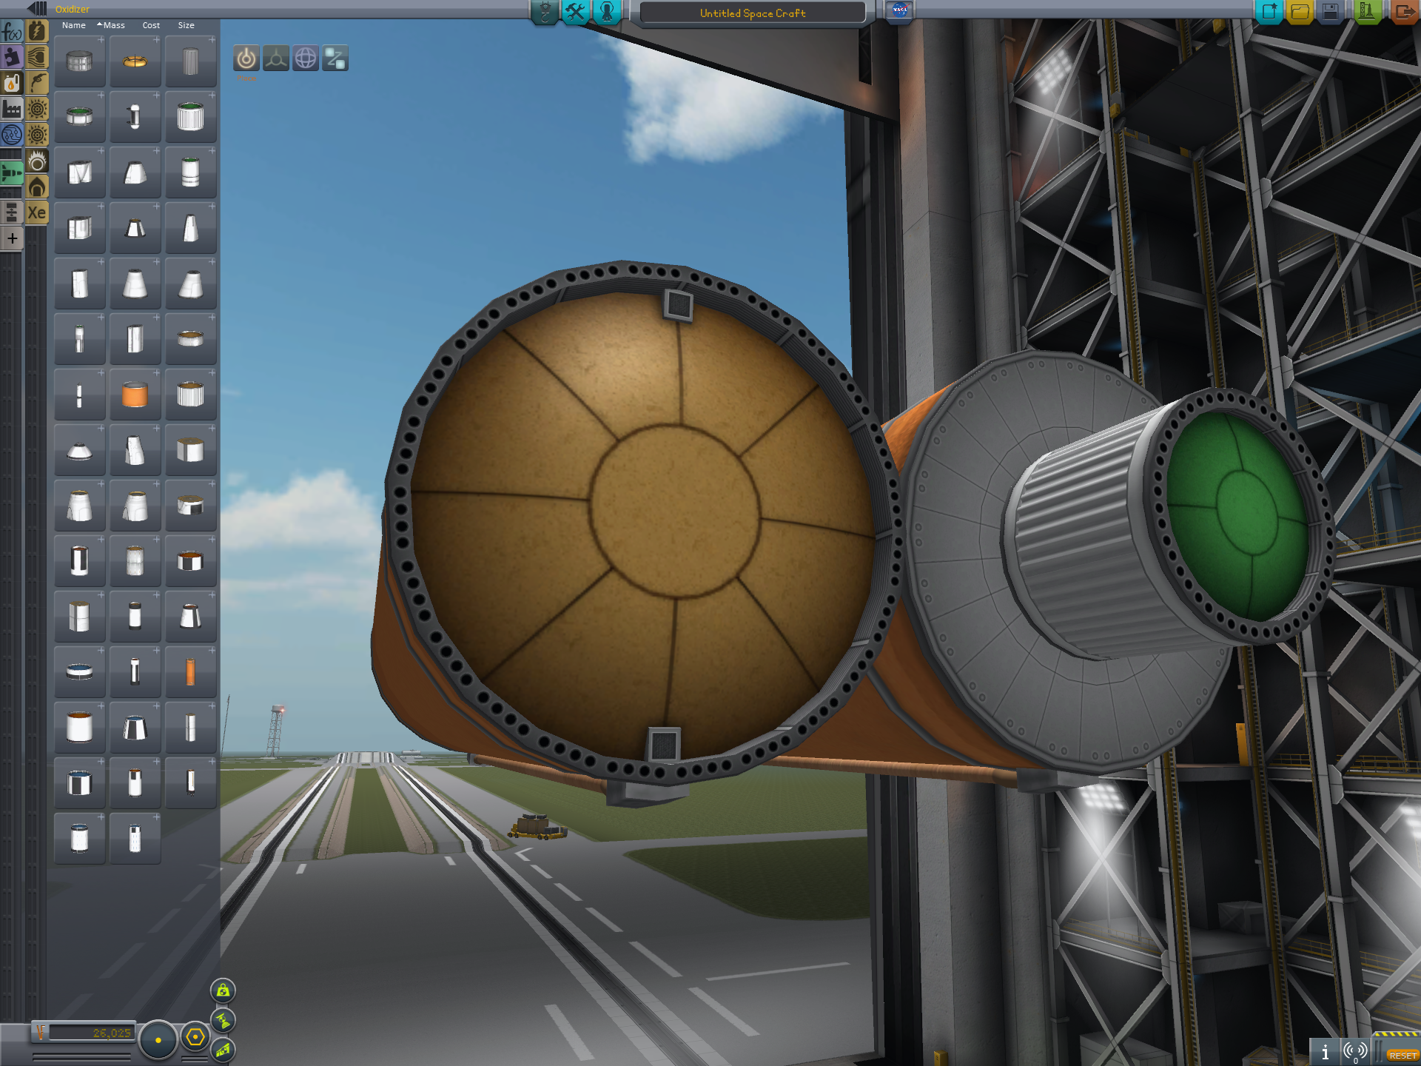
Task: Activate the Re-Root tool
Action: [335, 58]
